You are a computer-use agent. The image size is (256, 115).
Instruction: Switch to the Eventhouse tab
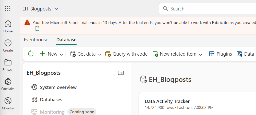(36, 40)
